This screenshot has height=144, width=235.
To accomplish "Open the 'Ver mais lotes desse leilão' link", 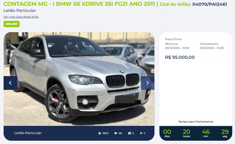I will point(21,17).
